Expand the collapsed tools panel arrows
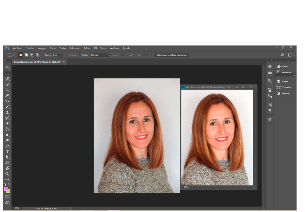This screenshot has width=305, height=212. (5, 60)
